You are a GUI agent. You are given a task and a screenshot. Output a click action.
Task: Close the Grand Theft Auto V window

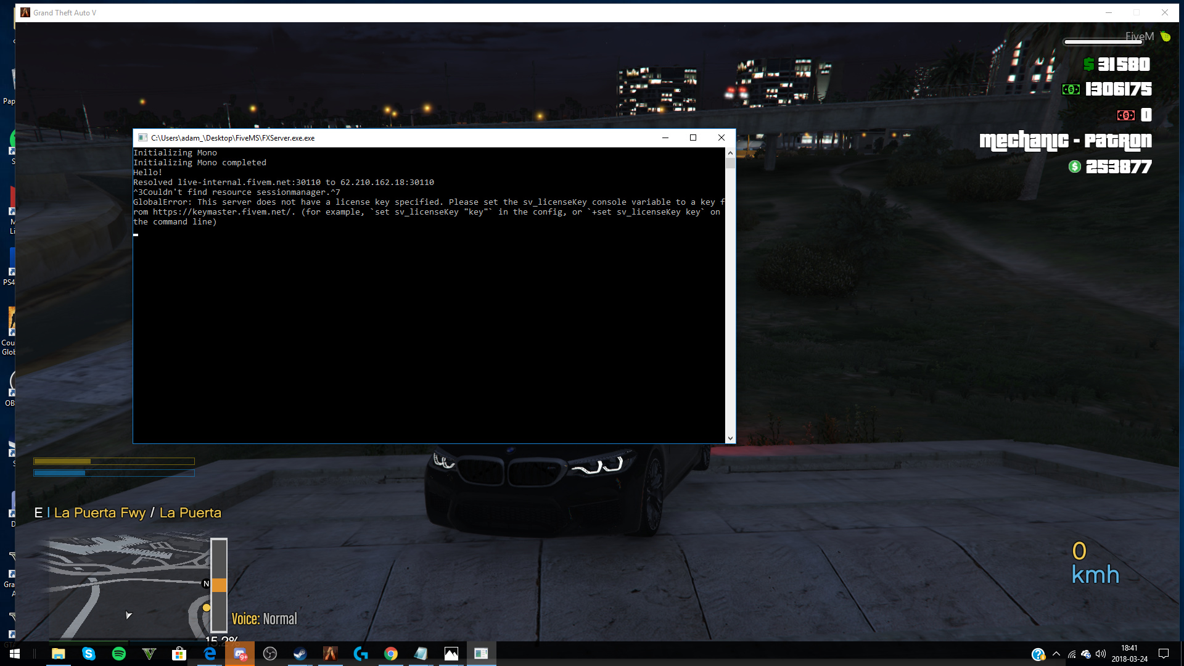[1164, 12]
